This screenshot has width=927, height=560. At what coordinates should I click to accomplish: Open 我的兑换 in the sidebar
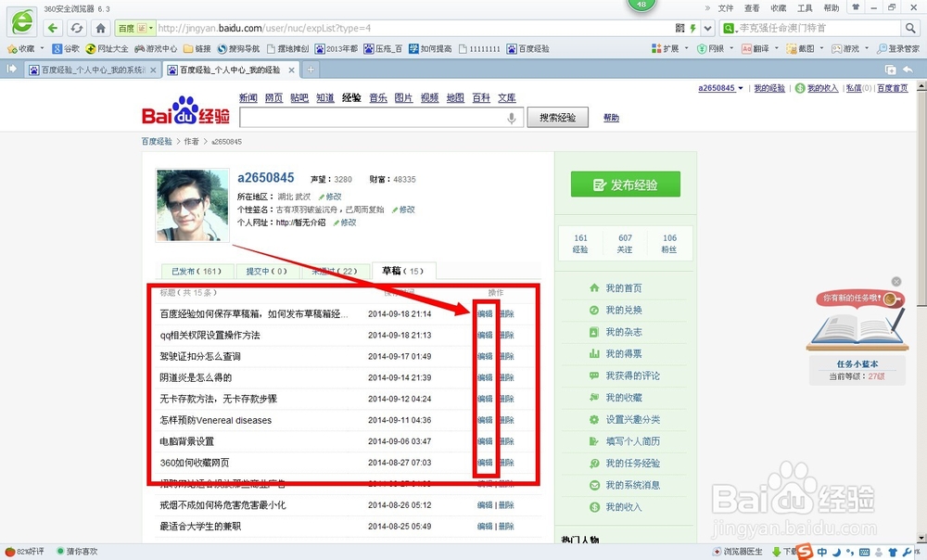tap(623, 310)
